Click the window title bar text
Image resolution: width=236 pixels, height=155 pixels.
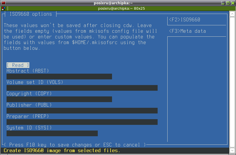[x=113, y=3]
